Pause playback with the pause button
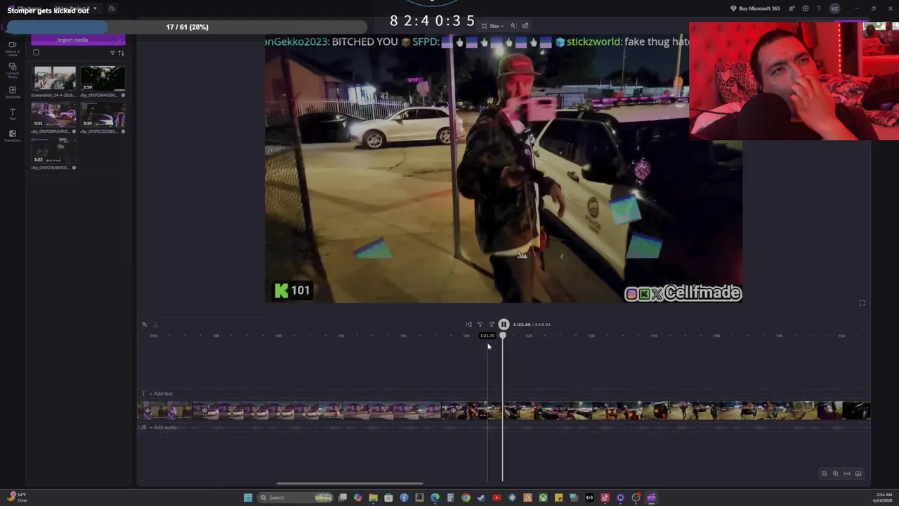The width and height of the screenshot is (899, 506). click(x=504, y=324)
